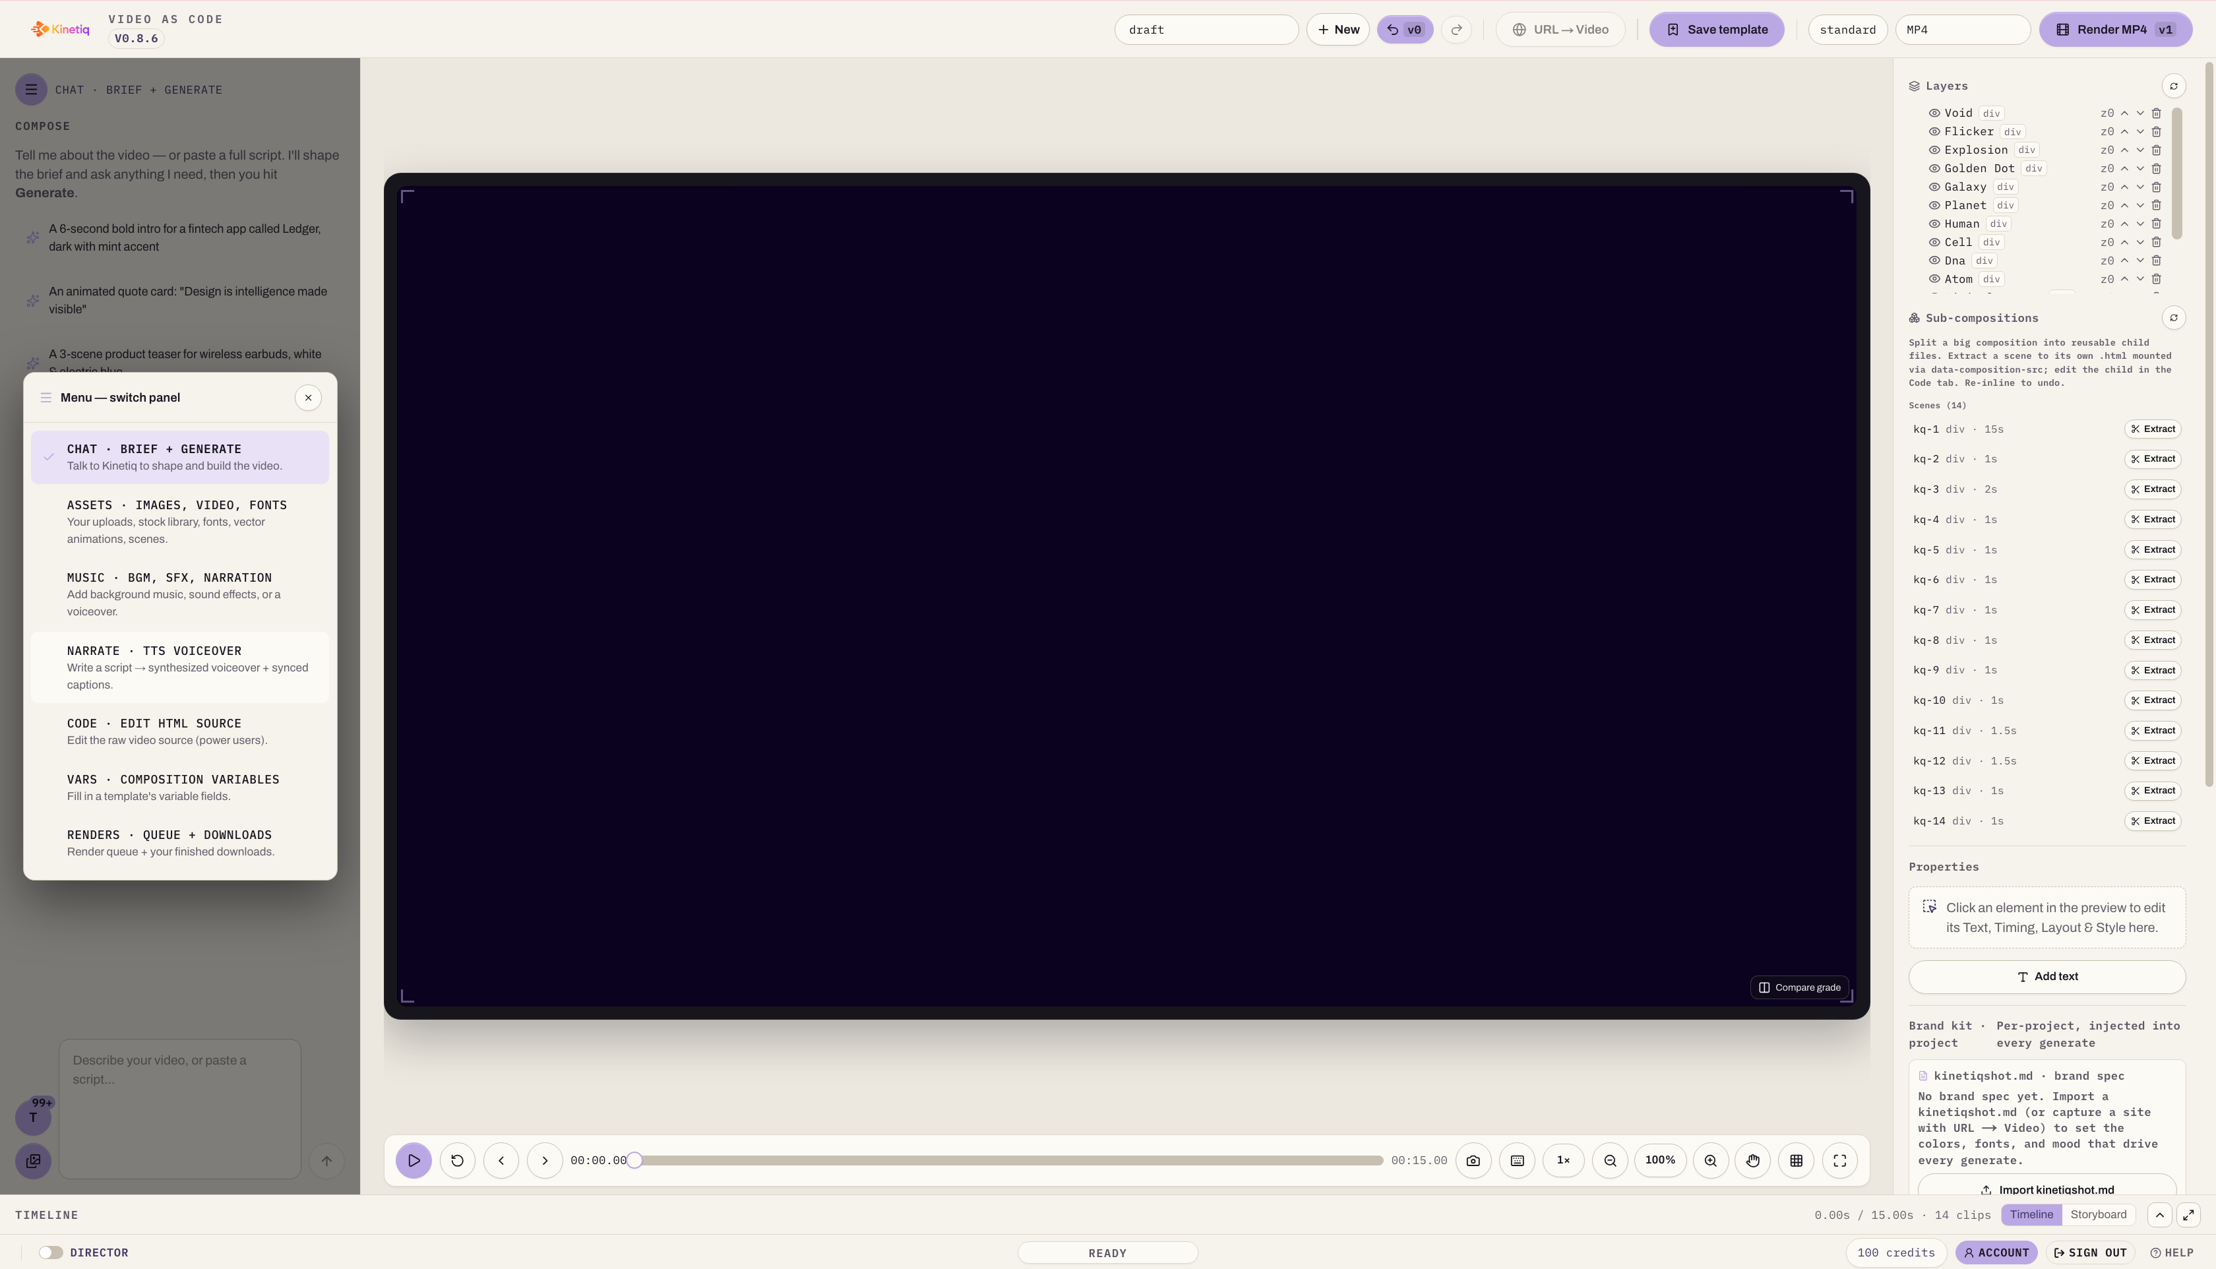2216x1269 pixels.
Task: Collapse the timeline with the chevron
Action: point(2159,1214)
